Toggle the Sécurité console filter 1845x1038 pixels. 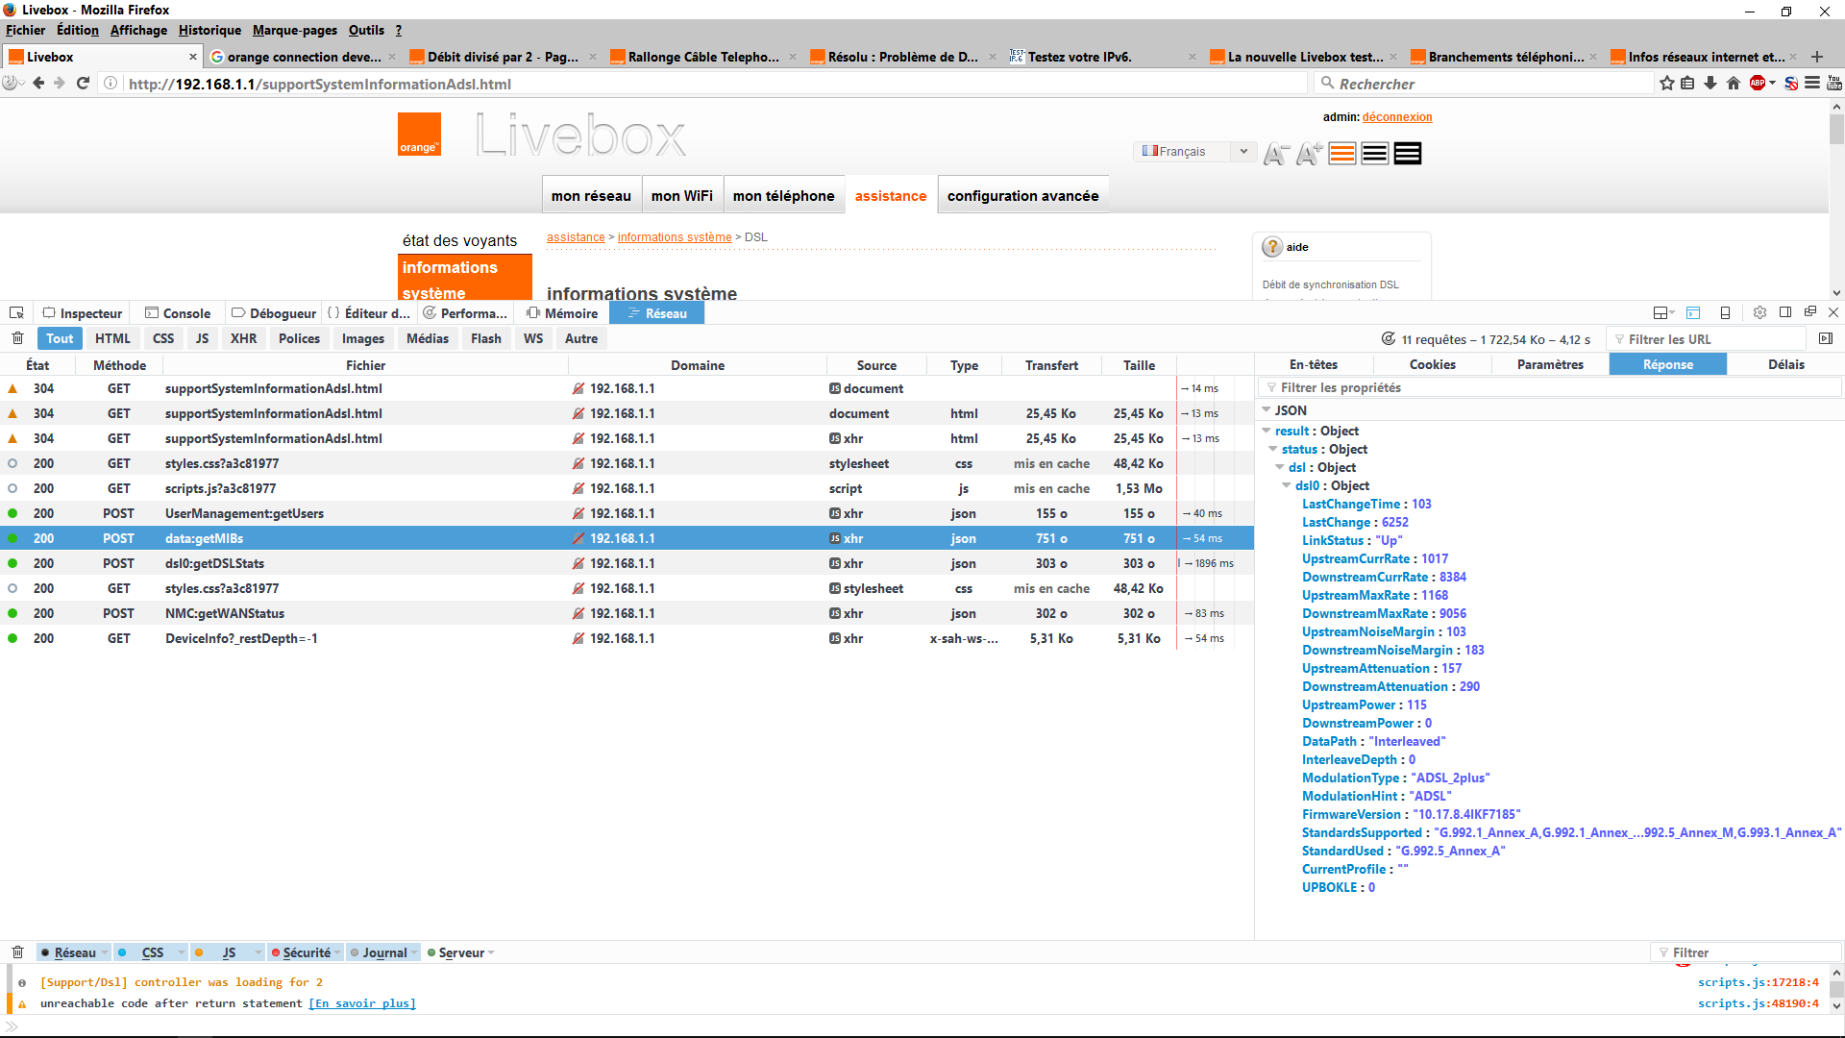(306, 952)
